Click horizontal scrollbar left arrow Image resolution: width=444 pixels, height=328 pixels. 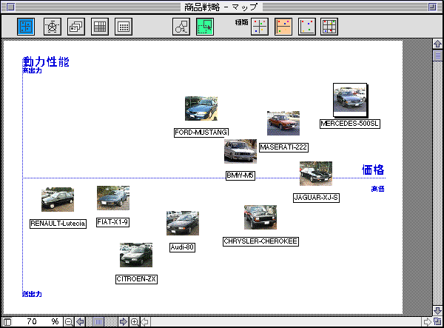point(145,322)
